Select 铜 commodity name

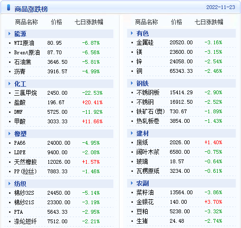pyautogui.click(x=139, y=71)
